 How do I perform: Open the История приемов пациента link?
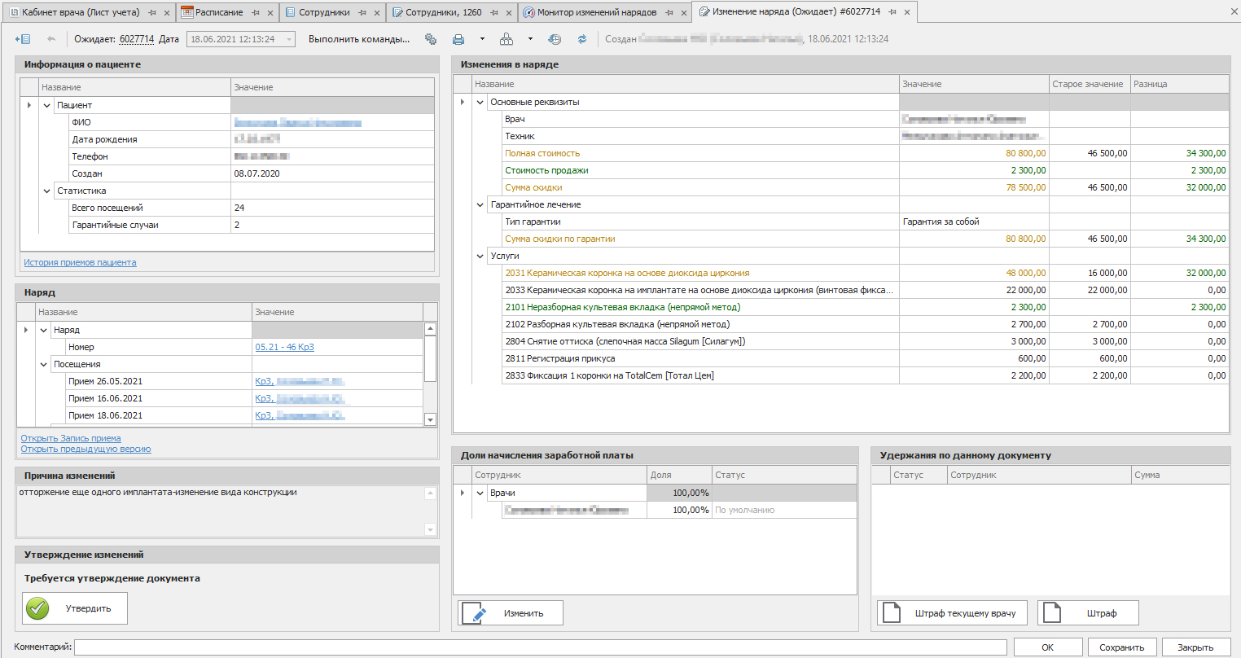(80, 262)
